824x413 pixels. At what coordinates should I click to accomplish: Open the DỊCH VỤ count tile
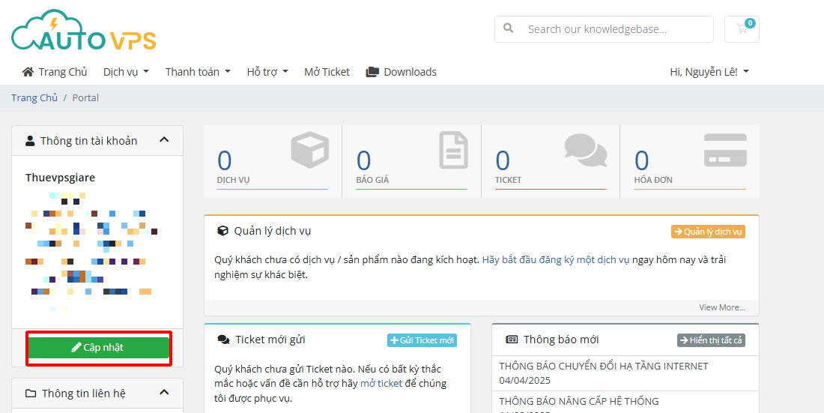click(x=272, y=161)
